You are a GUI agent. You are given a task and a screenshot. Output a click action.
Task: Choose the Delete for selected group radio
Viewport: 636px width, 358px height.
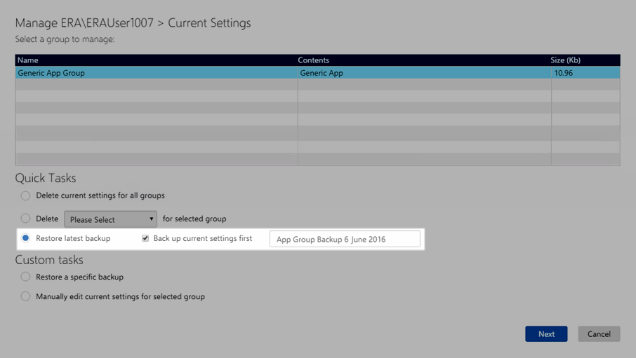[x=26, y=219]
